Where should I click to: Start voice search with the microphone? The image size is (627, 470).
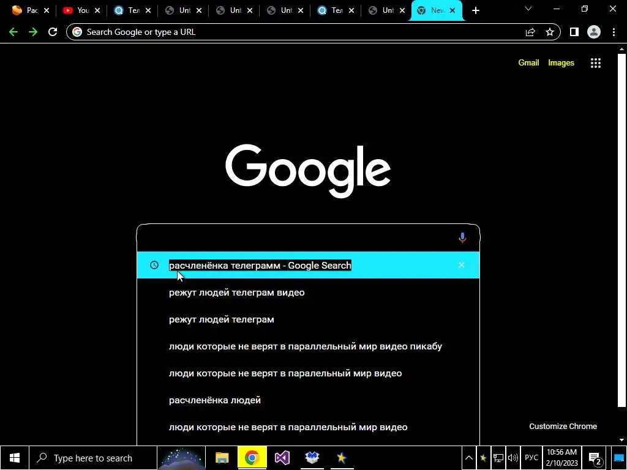tap(462, 238)
